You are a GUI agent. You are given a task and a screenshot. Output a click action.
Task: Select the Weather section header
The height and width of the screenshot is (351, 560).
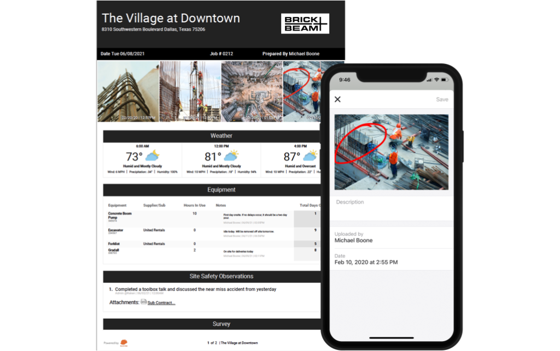click(x=221, y=136)
